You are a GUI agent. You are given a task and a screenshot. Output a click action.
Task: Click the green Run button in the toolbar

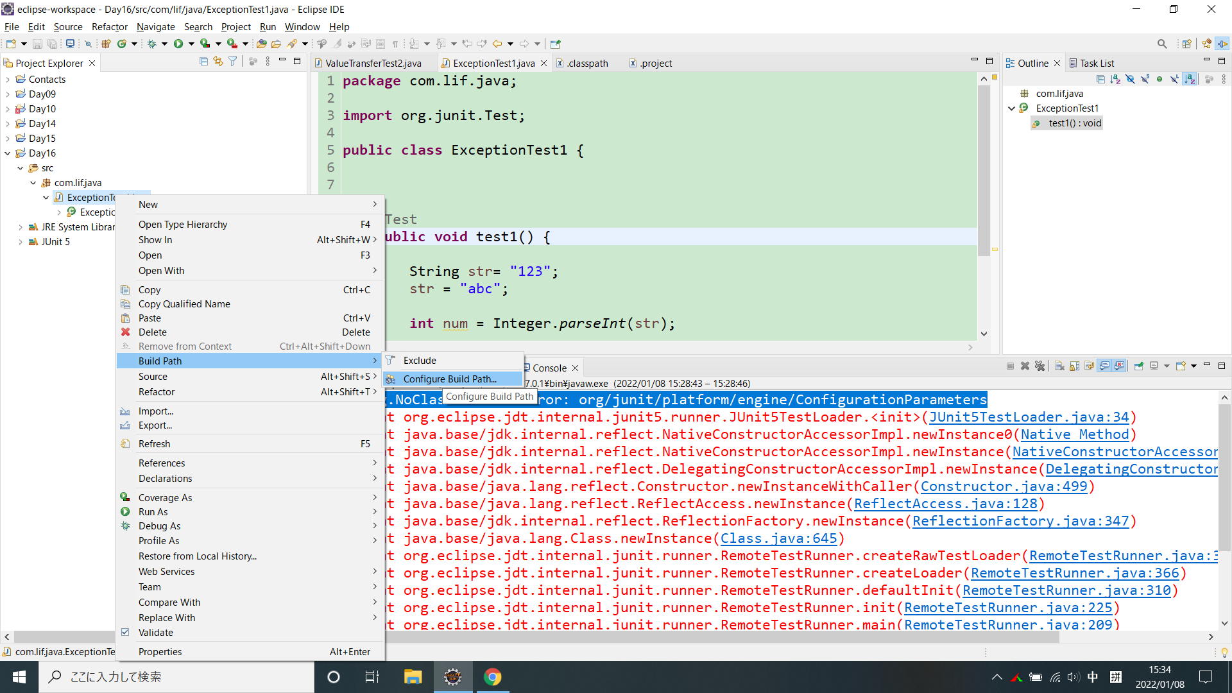[x=178, y=44]
